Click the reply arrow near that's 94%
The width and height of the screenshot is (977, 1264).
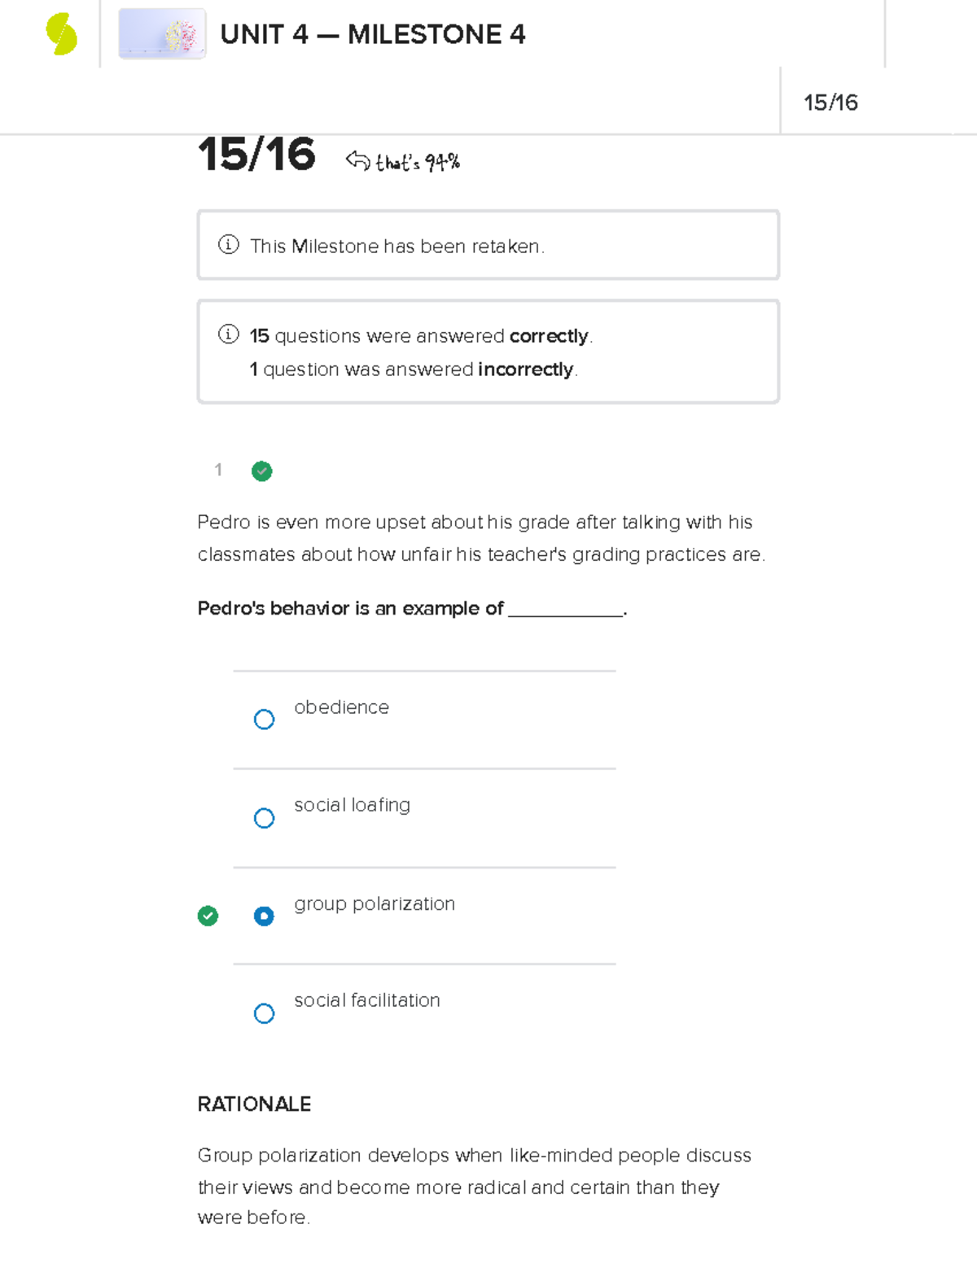357,160
